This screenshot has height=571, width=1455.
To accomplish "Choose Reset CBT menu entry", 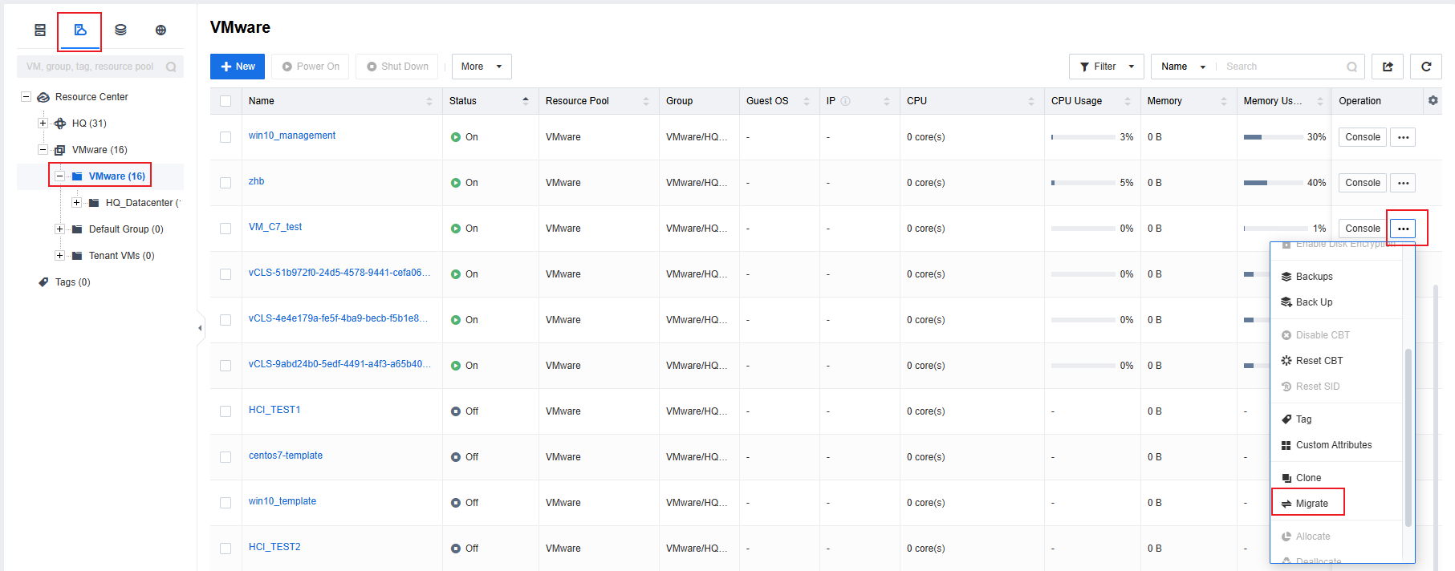I will (x=1319, y=361).
